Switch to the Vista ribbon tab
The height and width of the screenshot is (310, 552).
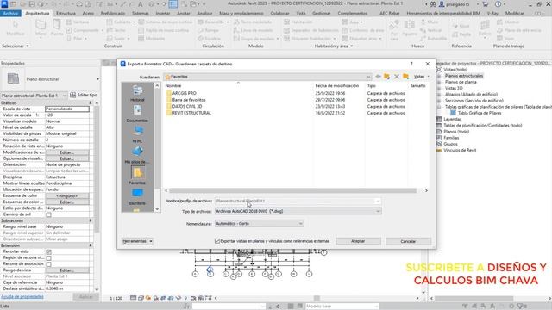301,13
